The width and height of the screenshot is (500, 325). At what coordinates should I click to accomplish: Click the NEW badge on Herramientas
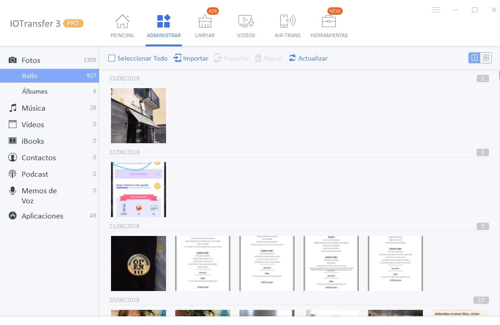coord(335,11)
